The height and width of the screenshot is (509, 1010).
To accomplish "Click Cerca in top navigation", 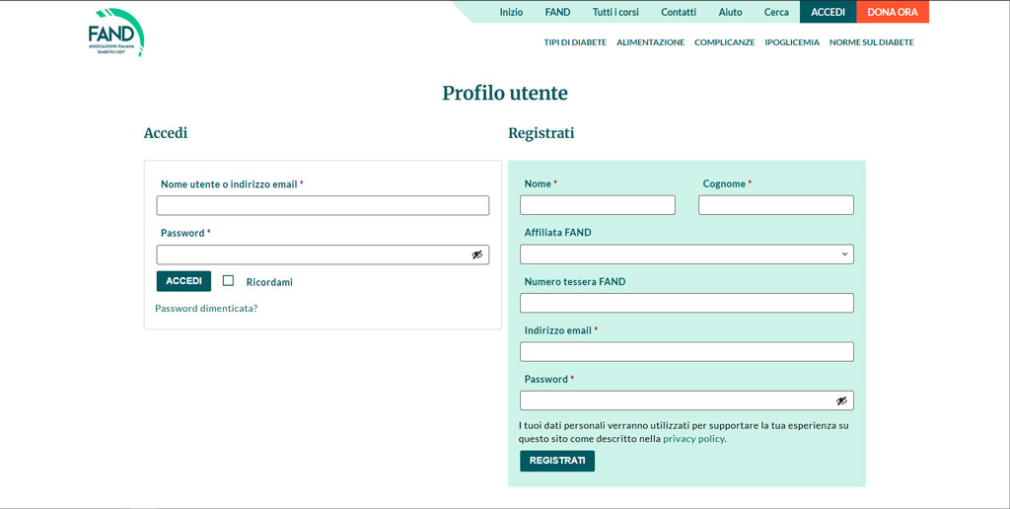I will [x=776, y=12].
